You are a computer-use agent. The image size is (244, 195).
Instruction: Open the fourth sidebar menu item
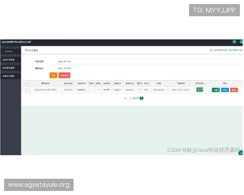pyautogui.click(x=10, y=76)
